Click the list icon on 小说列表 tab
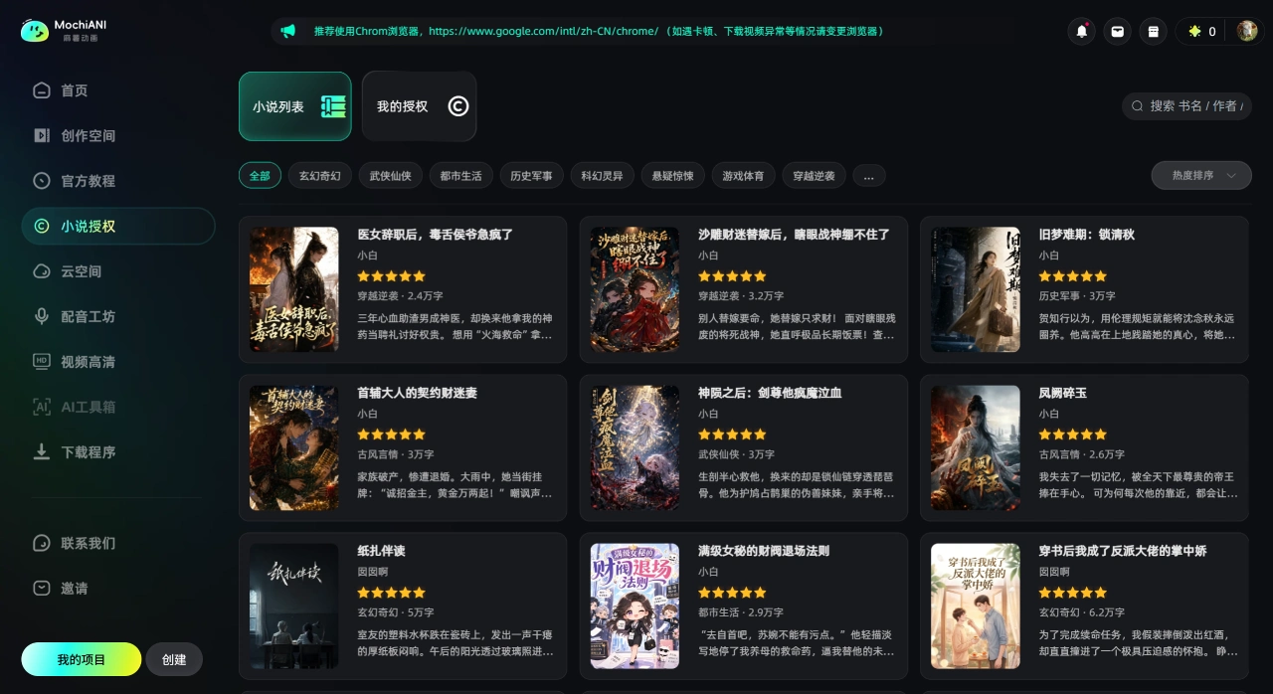This screenshot has height=694, width=1273. click(x=333, y=106)
